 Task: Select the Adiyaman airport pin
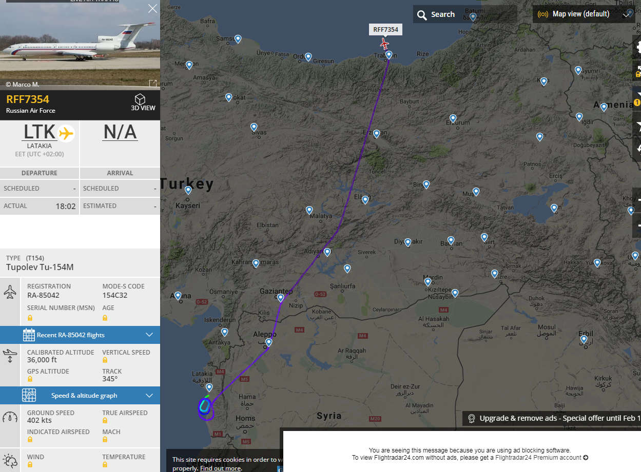tap(327, 252)
